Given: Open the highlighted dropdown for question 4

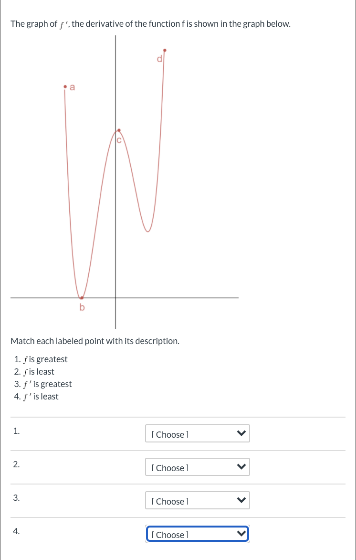Looking at the screenshot, I should point(197,534).
